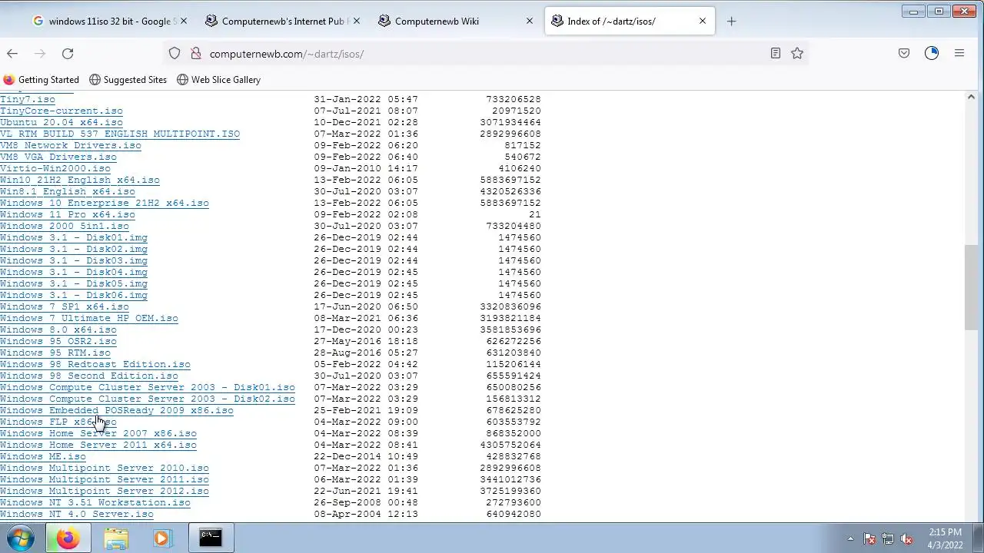Open the Virtio-Win2000.iso link

pyautogui.click(x=55, y=168)
